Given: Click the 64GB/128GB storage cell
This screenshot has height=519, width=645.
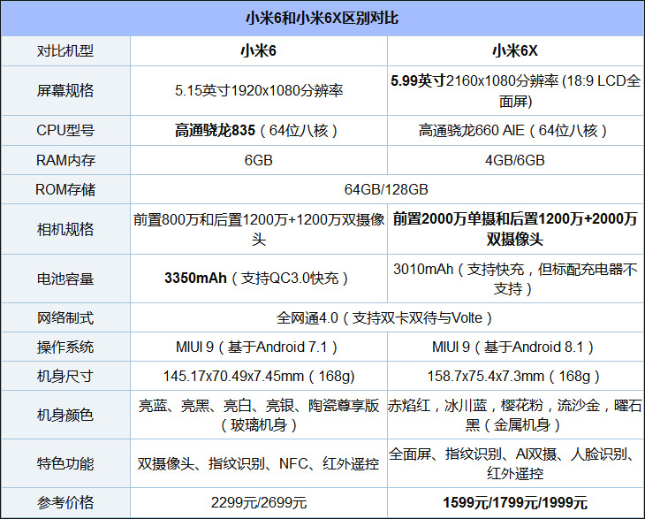Looking at the screenshot, I should click(386, 189).
